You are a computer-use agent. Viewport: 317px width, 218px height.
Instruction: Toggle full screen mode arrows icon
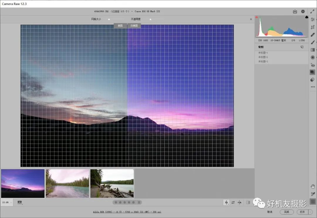click(312, 11)
